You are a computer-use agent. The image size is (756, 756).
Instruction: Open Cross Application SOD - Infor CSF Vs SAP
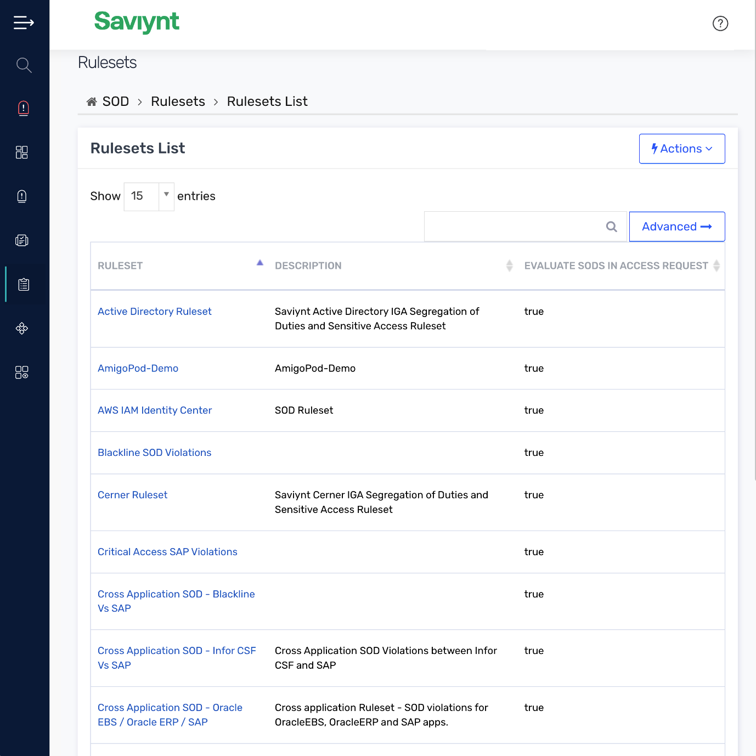[x=177, y=658]
